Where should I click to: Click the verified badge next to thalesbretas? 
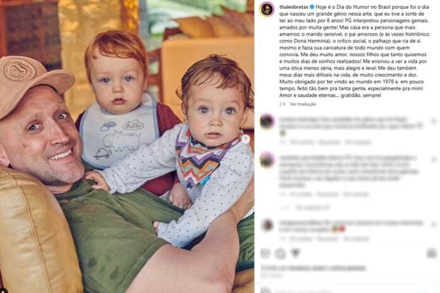click(x=312, y=7)
